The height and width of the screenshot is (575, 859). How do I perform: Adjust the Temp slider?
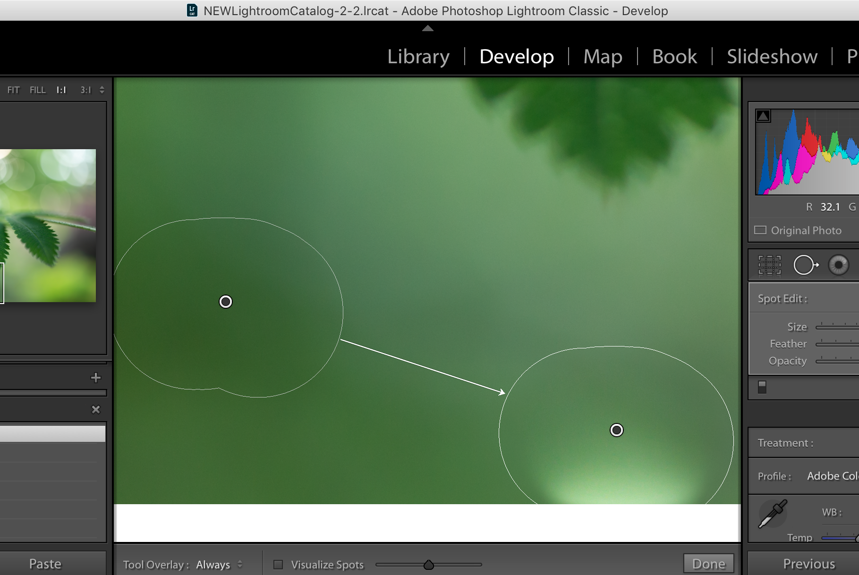click(x=840, y=538)
